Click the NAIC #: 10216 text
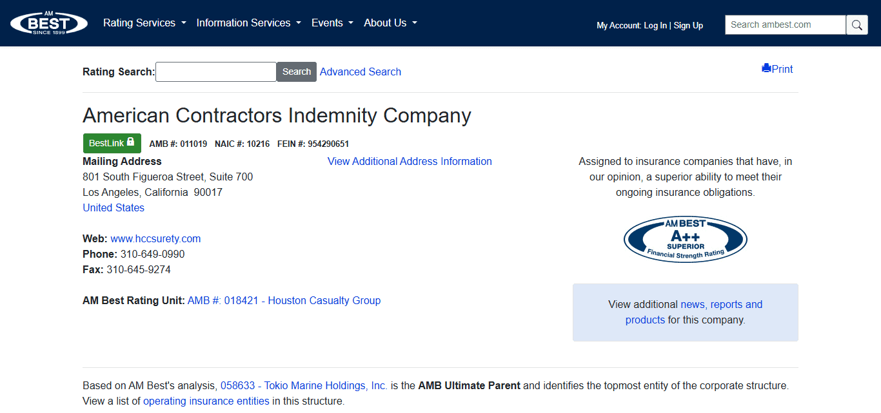The height and width of the screenshot is (413, 881). click(243, 144)
